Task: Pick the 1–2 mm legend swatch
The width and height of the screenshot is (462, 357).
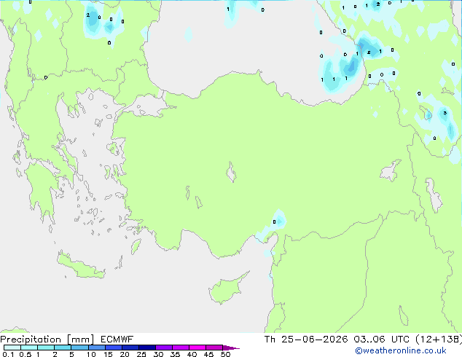Action: 46,348
